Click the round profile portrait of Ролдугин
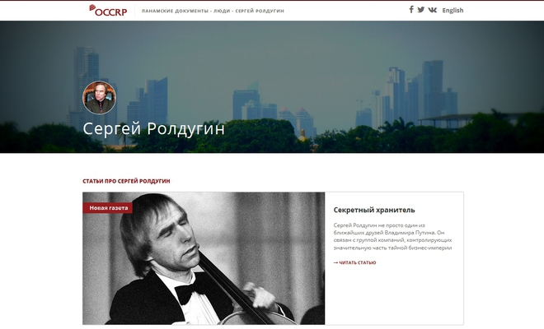Screen dimensions: 544x329 coord(99,98)
